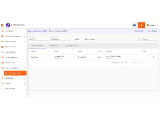The width and height of the screenshot is (160, 120).
Task: Click the Manage Organisation building icon
Action: click(x=3, y=36)
